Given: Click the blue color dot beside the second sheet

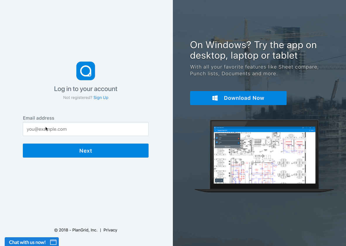Looking at the screenshot, I should 238,143.
